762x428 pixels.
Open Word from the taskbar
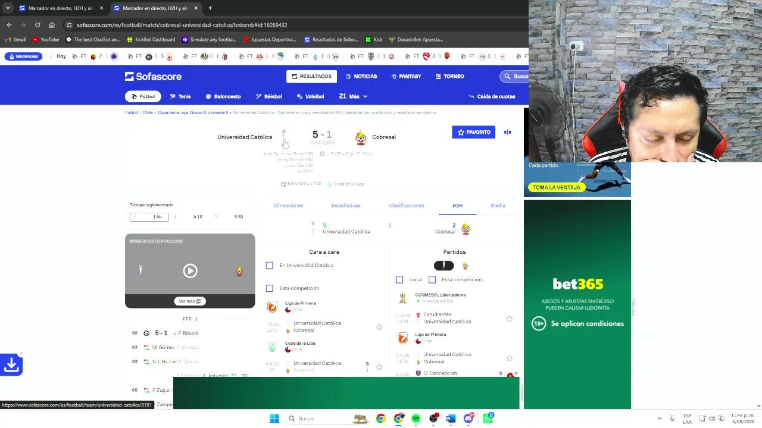(x=451, y=418)
